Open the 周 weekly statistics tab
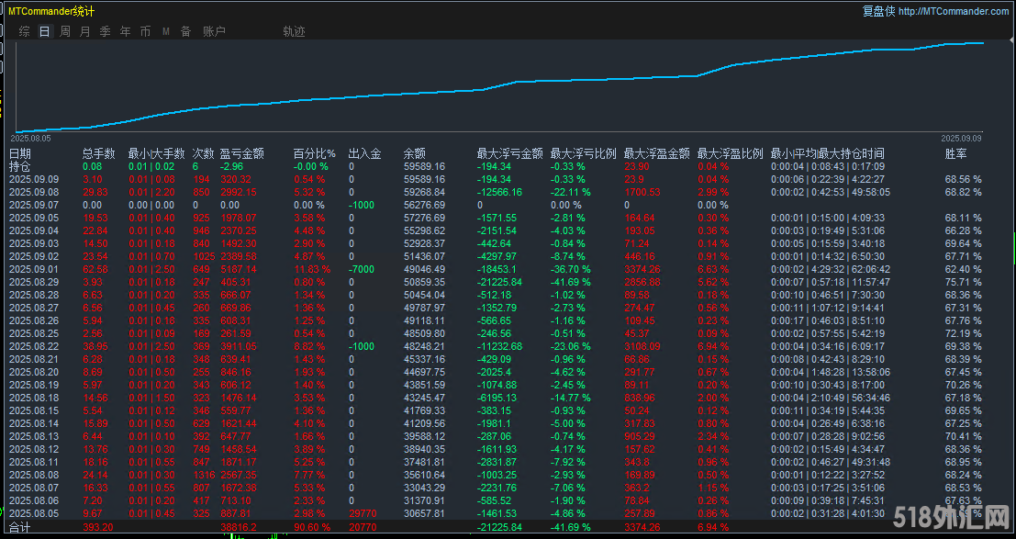Screen dimensions: 1016x539 [65, 31]
